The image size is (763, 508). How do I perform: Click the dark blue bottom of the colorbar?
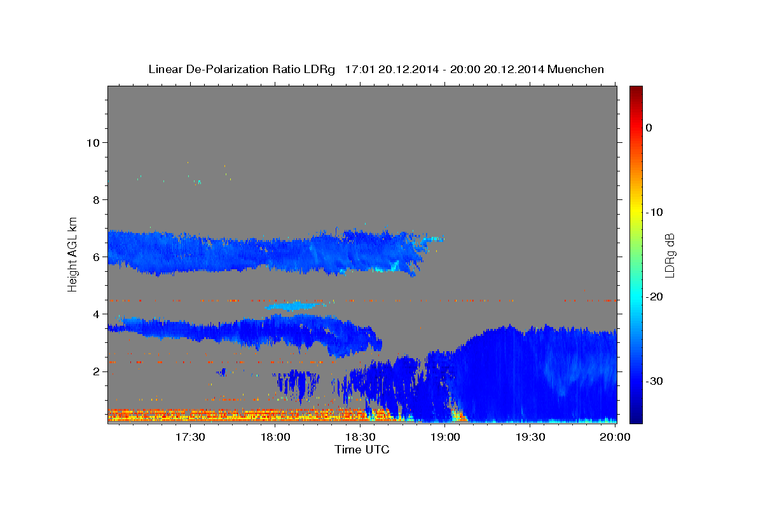(x=636, y=417)
